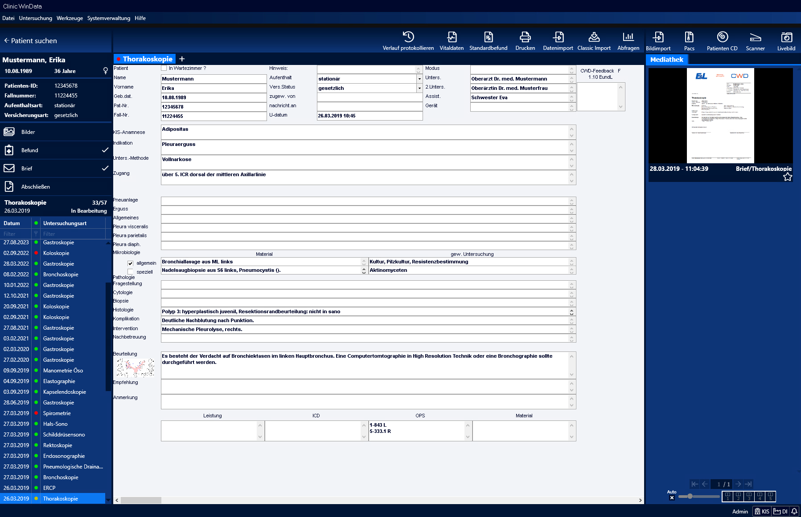Mark media item with star icon
Viewport: 801px width, 517px height.
[x=788, y=177]
